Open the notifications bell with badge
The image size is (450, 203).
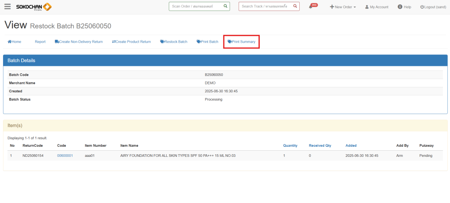311,7
